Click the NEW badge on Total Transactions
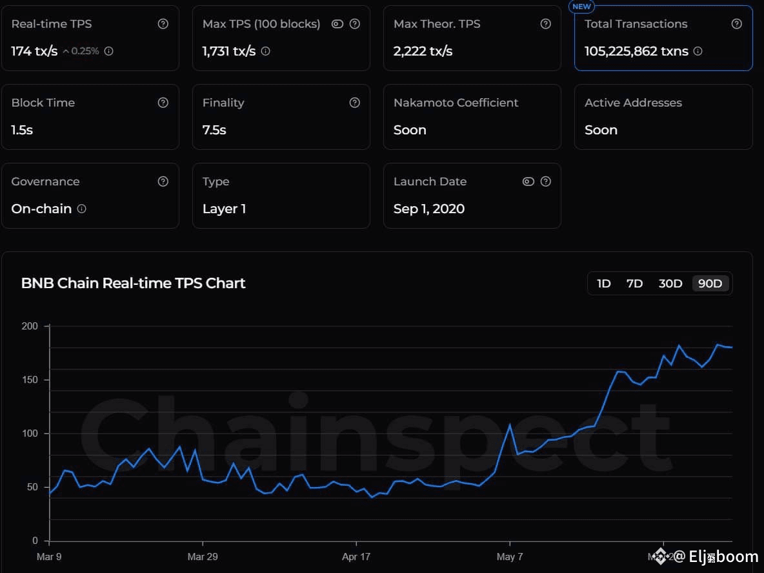Screen dimensions: 764x573 pos(581,6)
